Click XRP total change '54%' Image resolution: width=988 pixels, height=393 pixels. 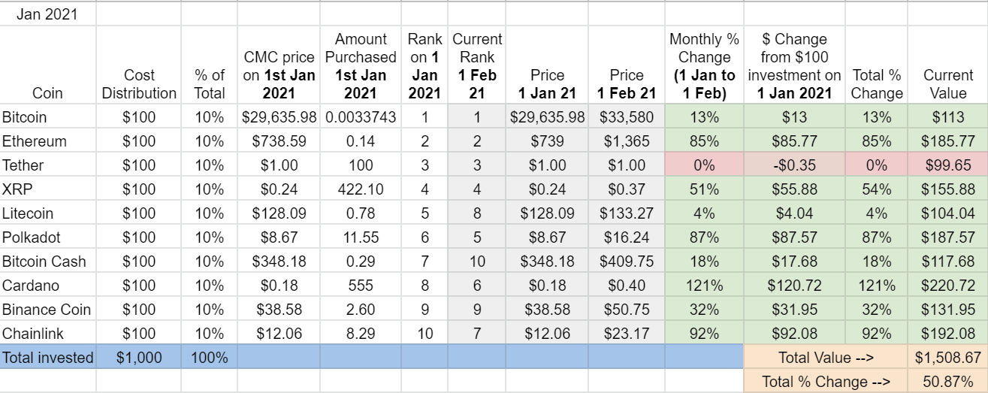pyautogui.click(x=876, y=189)
